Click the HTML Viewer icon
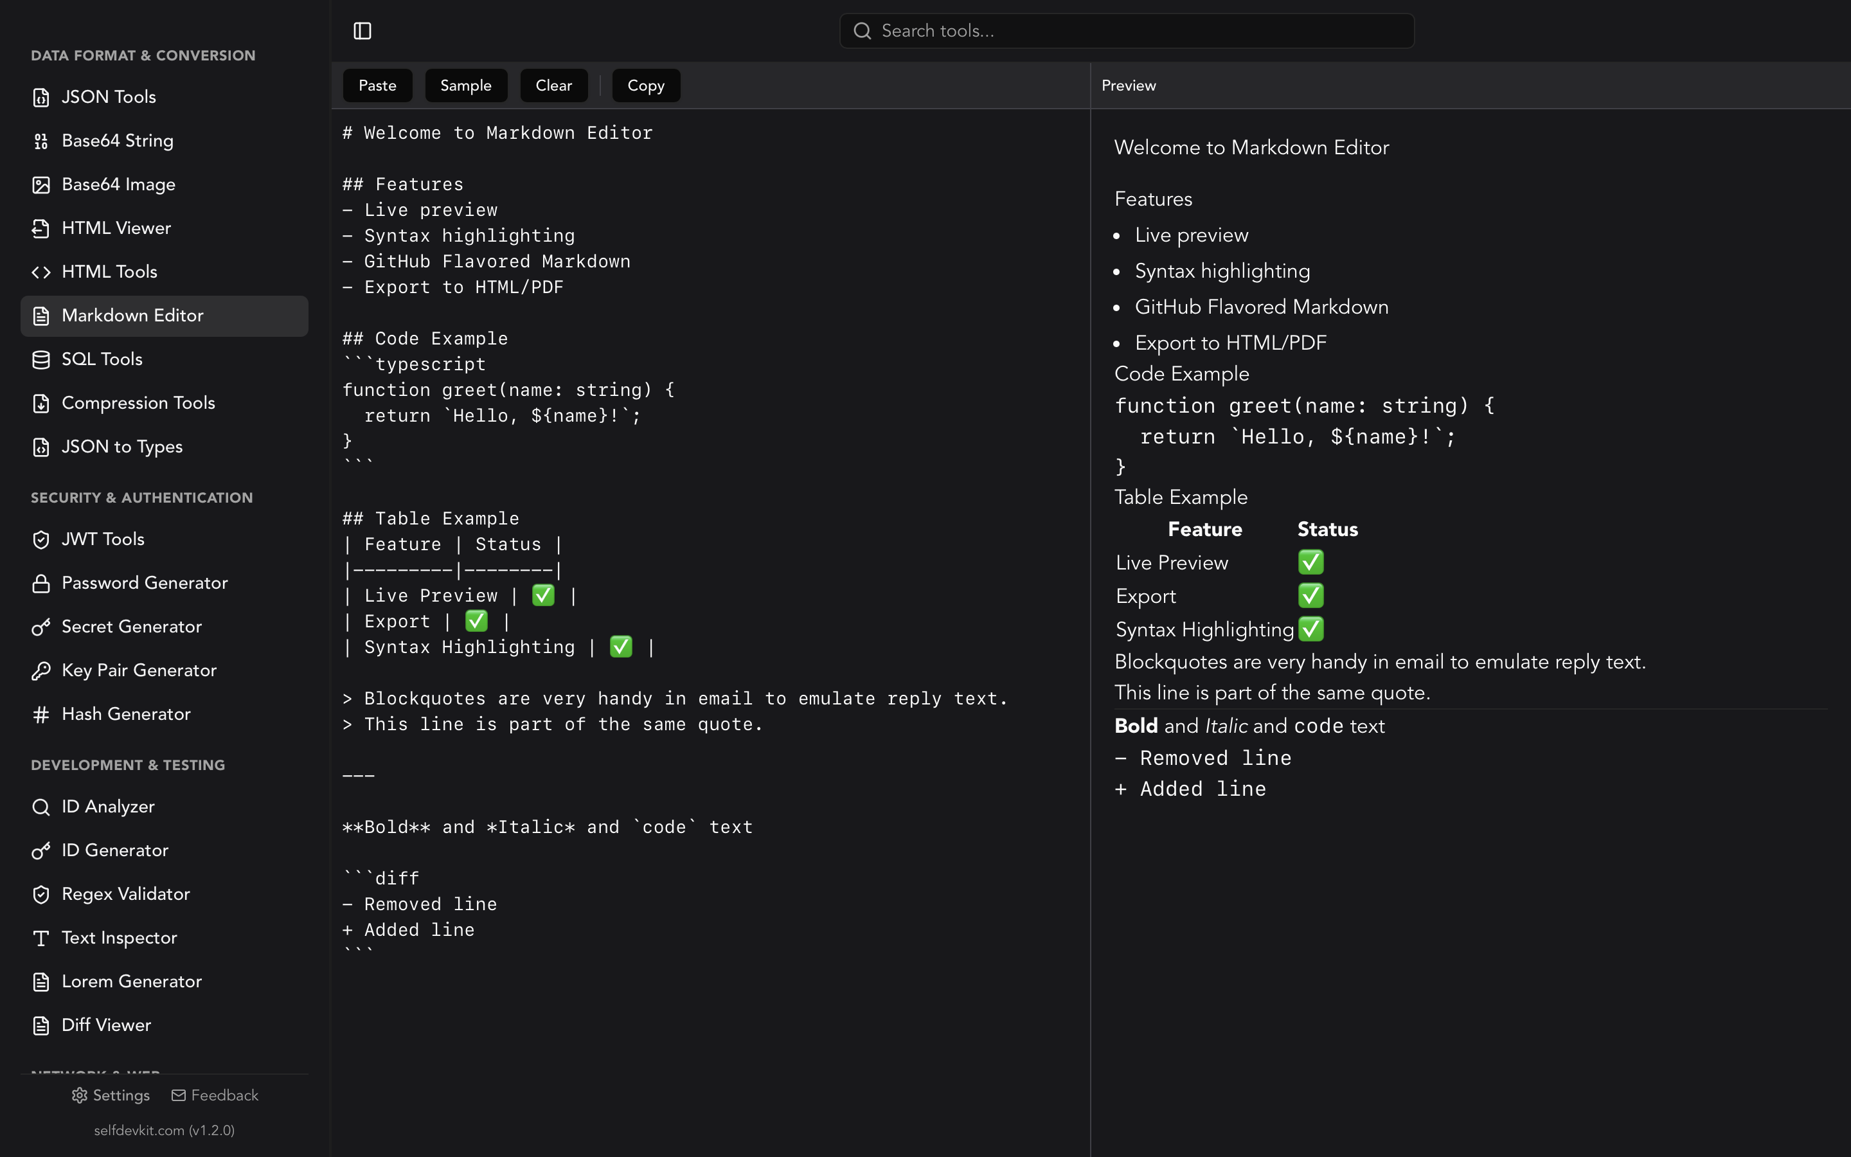This screenshot has width=1851, height=1157. (41, 228)
